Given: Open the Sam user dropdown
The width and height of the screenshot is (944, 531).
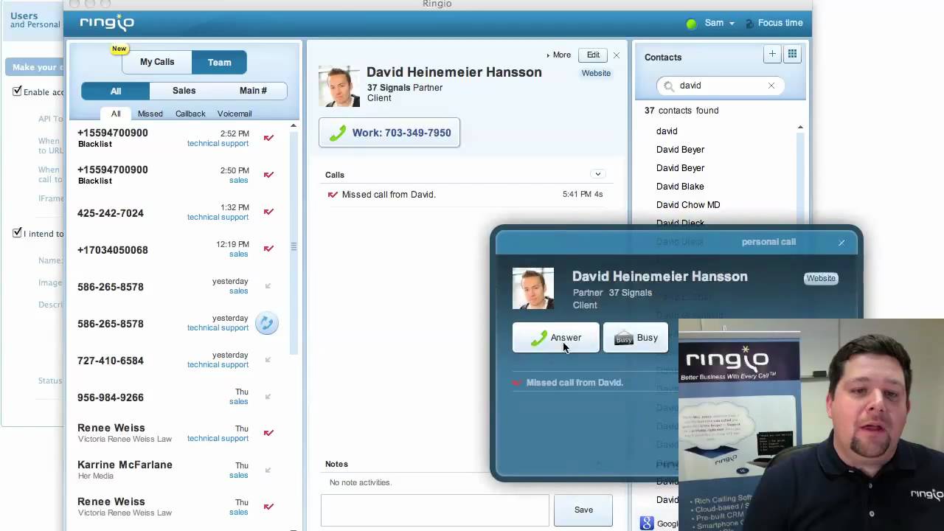Looking at the screenshot, I should point(719,23).
